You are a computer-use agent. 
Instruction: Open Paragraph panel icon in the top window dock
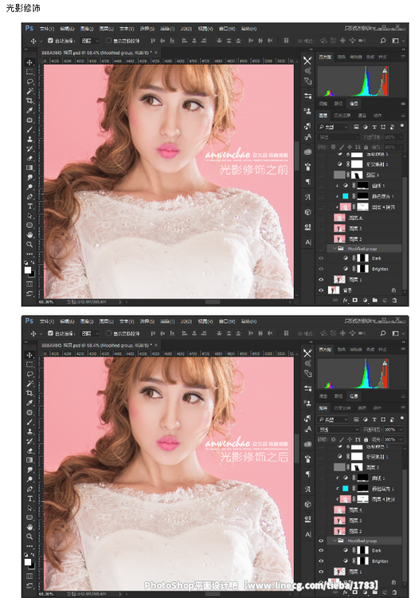[308, 182]
